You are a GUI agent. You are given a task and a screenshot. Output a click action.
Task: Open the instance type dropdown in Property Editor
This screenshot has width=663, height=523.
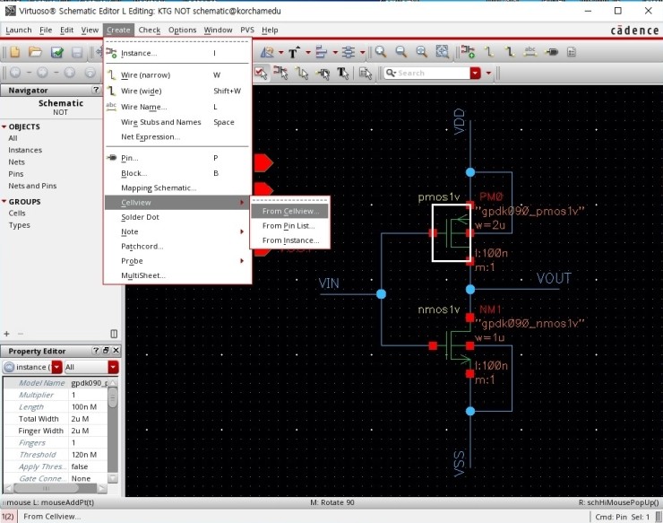point(56,367)
